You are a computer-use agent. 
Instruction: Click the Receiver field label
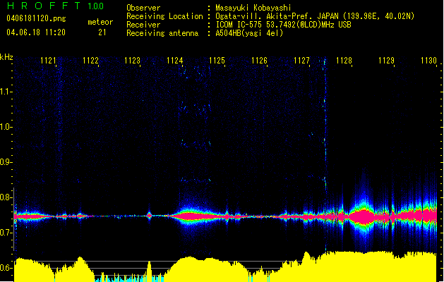tap(143, 25)
